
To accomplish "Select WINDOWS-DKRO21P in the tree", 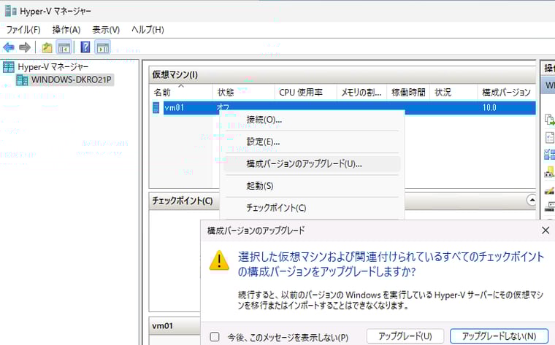I will pyautogui.click(x=71, y=80).
